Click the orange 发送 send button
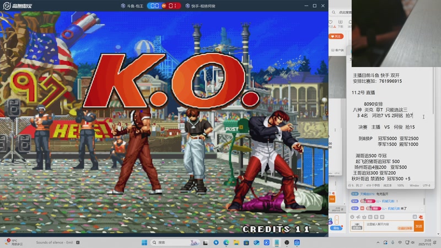Viewport: 441px width, 248px height. (x=419, y=226)
